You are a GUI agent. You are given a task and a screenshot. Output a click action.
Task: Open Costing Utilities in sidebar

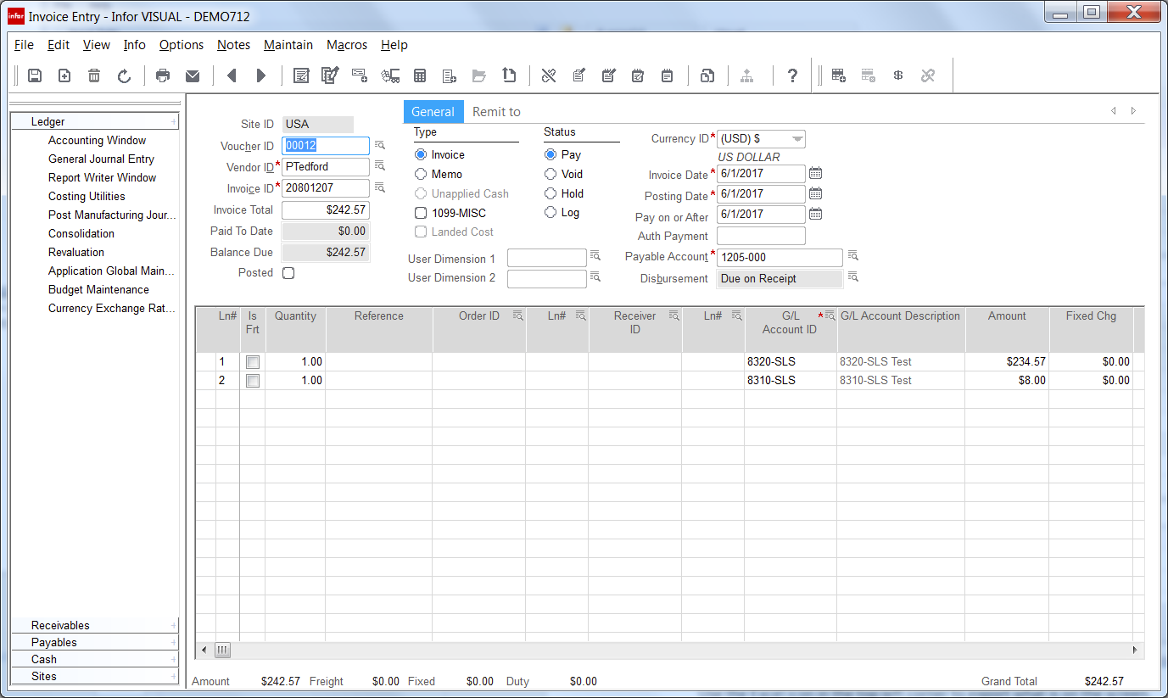(87, 197)
